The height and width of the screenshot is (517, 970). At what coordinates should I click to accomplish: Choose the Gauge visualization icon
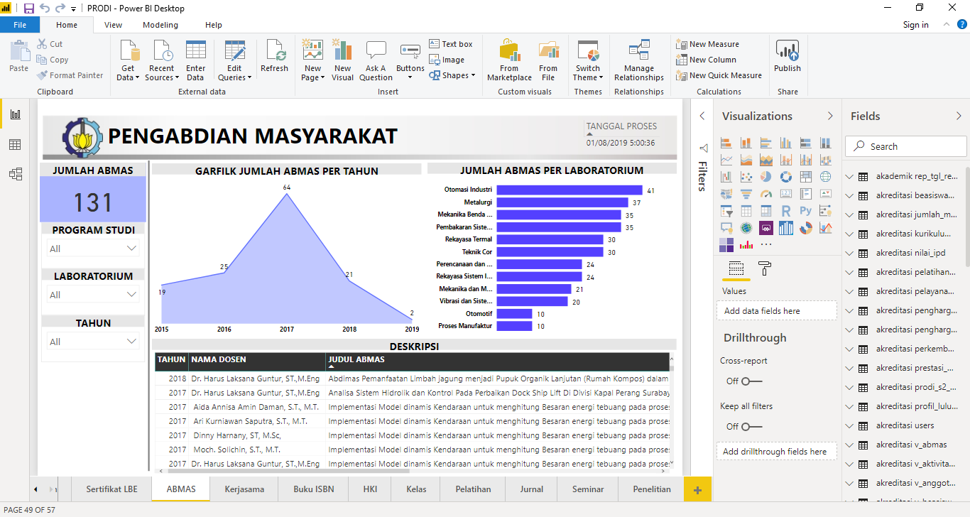[x=766, y=194]
